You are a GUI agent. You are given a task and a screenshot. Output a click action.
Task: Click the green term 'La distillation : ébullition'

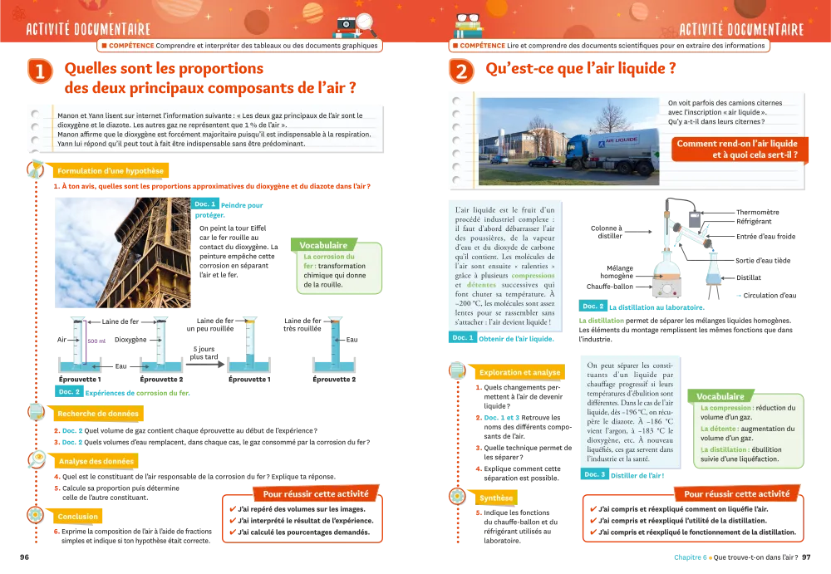(x=741, y=449)
